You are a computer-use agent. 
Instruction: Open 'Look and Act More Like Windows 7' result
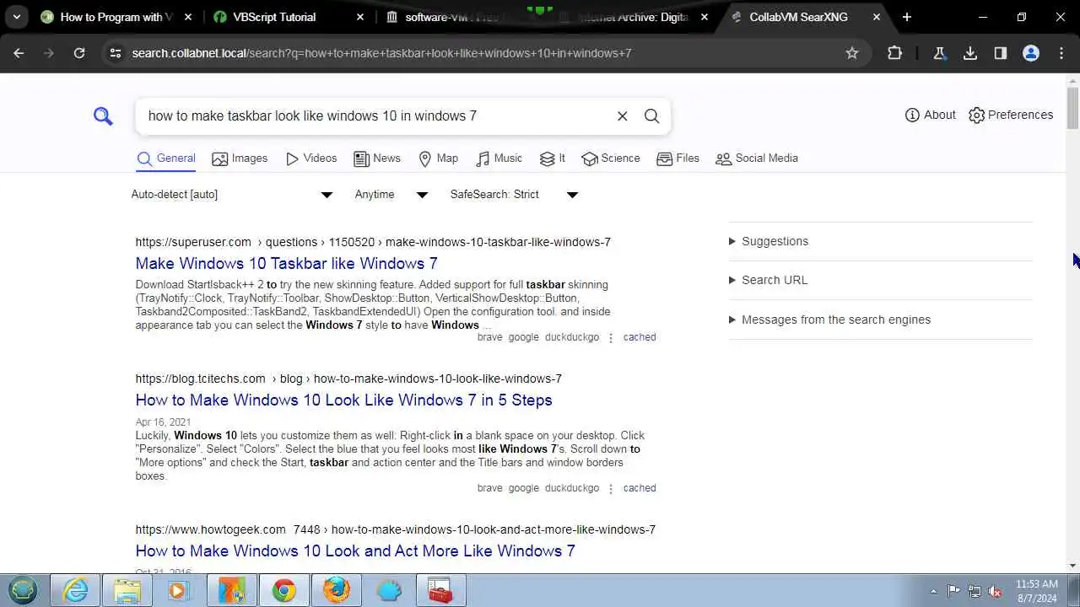tap(355, 551)
